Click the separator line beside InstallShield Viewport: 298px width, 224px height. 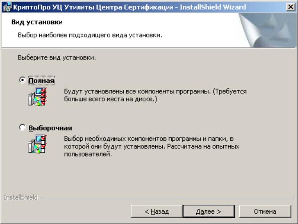tap(167, 198)
